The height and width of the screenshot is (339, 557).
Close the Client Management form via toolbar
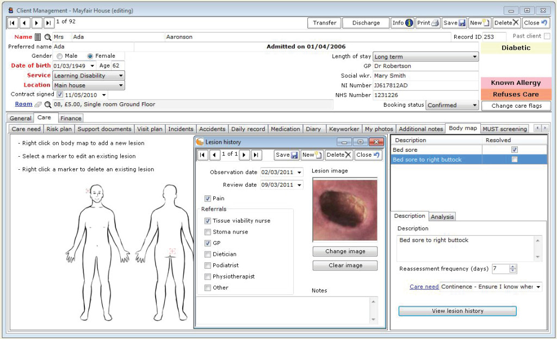tap(536, 23)
